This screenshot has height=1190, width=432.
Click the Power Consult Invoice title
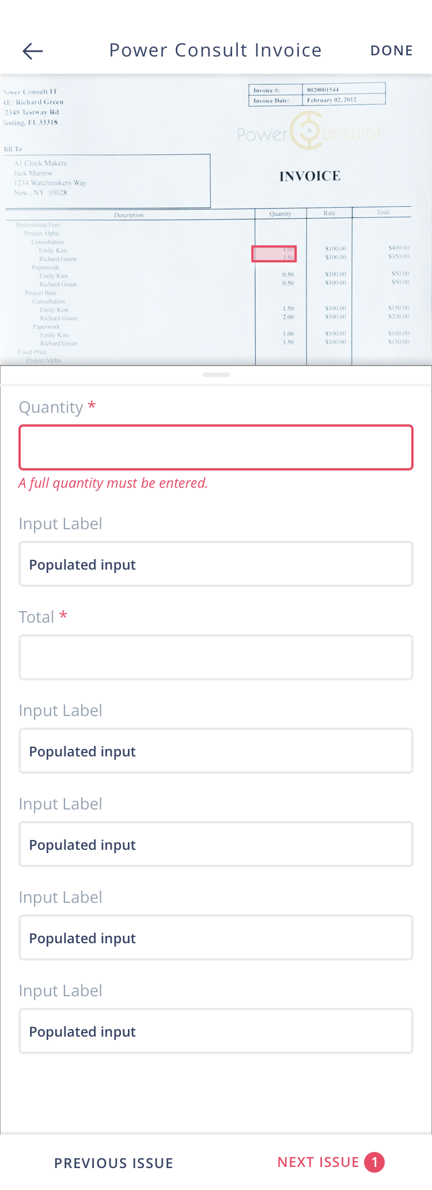click(x=215, y=50)
